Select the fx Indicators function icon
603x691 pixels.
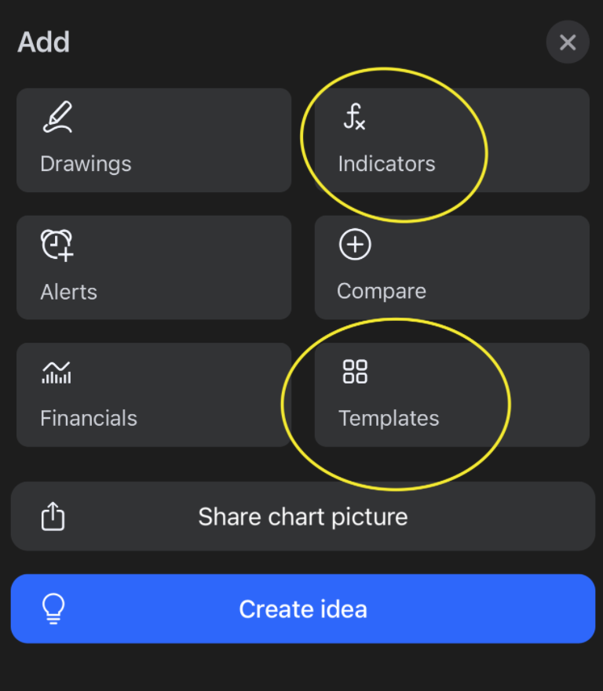tap(354, 118)
